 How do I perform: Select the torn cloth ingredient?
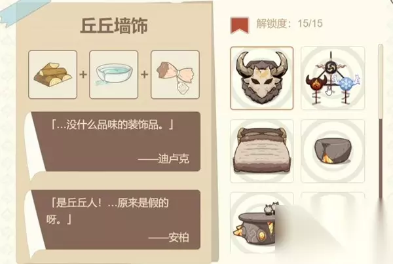[175, 75]
